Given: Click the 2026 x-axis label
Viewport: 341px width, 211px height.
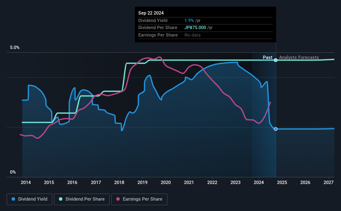Looking at the screenshot, I should [305, 182].
